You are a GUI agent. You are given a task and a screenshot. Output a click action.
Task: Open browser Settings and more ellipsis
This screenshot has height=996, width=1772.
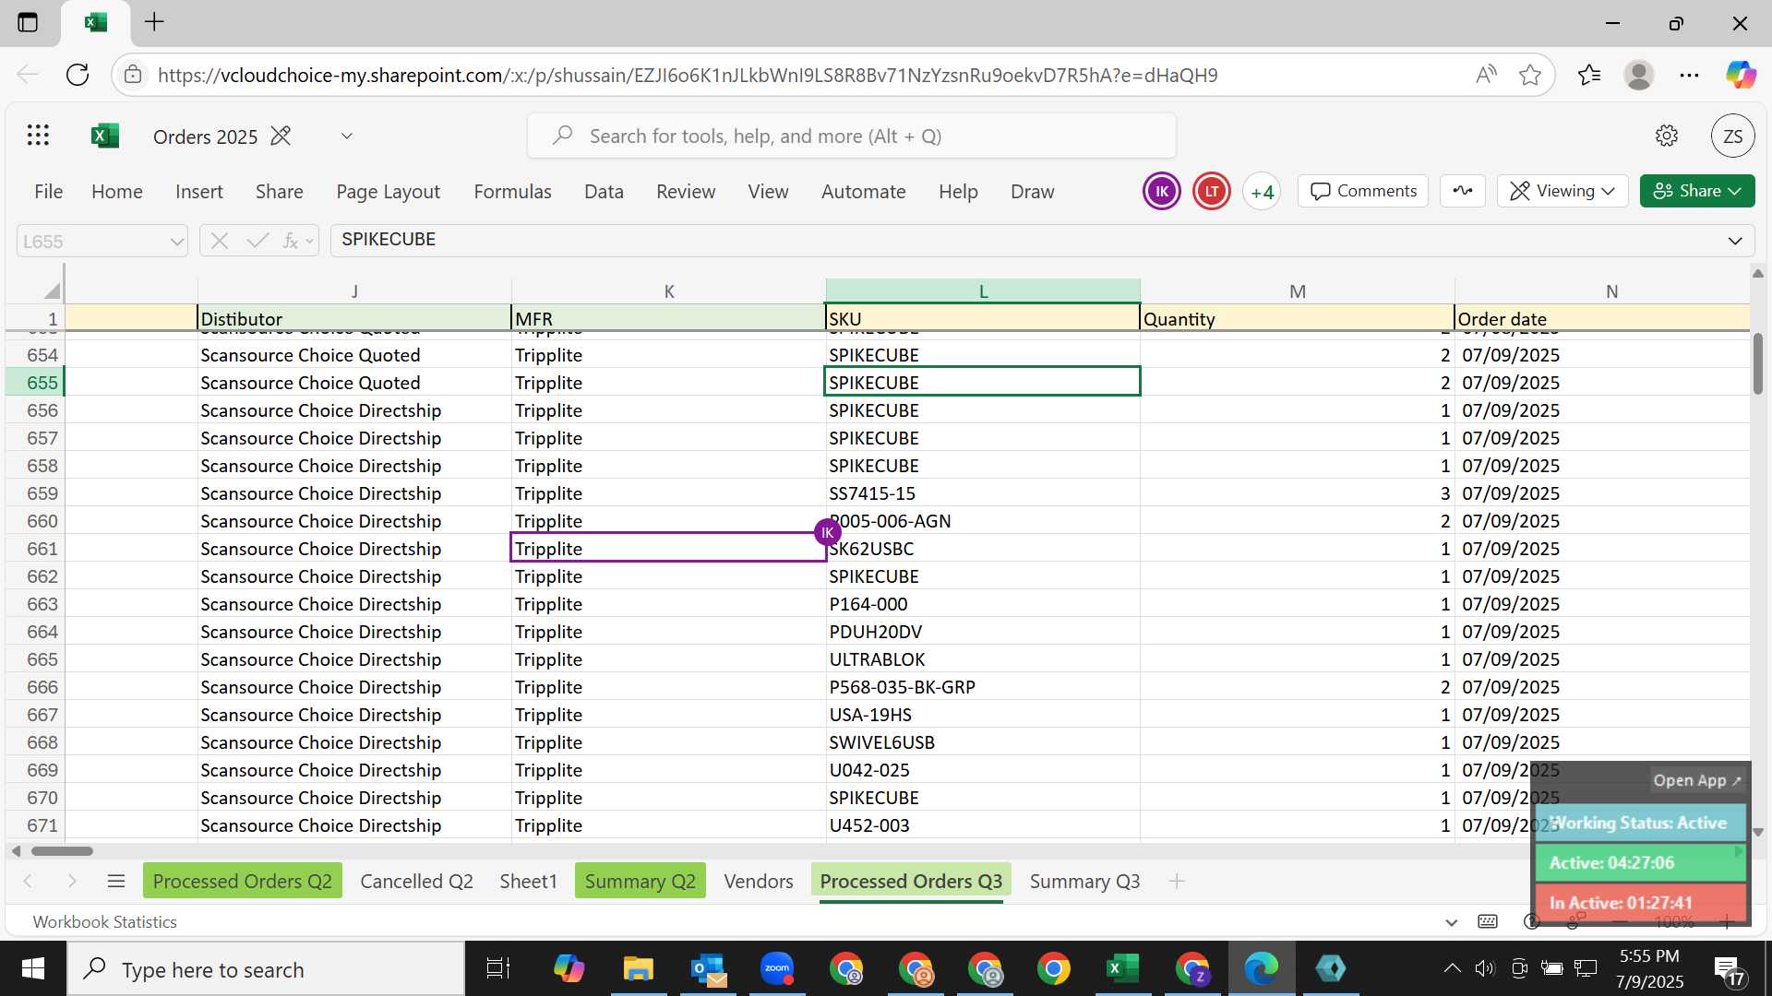point(1689,75)
